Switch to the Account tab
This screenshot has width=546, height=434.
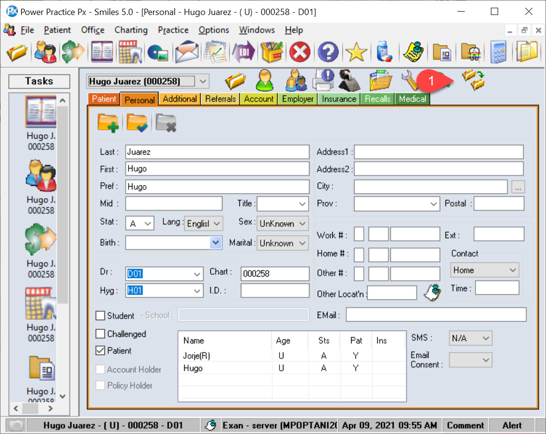259,99
